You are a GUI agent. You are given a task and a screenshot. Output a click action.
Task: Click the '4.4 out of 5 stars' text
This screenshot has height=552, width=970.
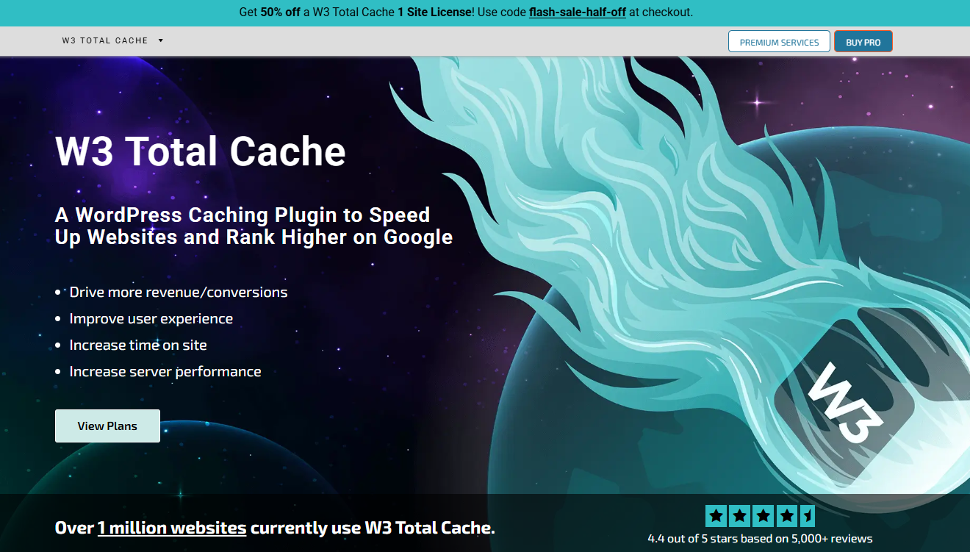760,539
